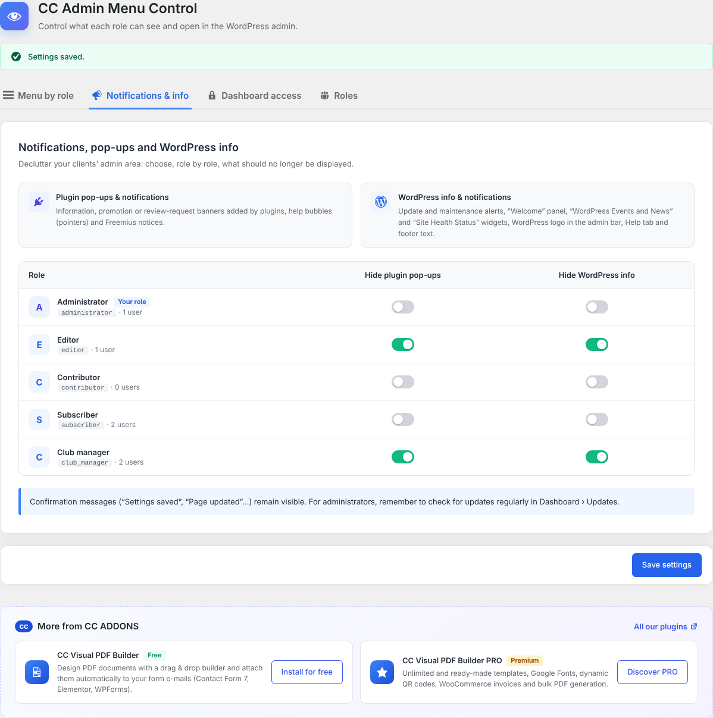Click the editor slug label
The width and height of the screenshot is (713, 718).
coord(73,350)
